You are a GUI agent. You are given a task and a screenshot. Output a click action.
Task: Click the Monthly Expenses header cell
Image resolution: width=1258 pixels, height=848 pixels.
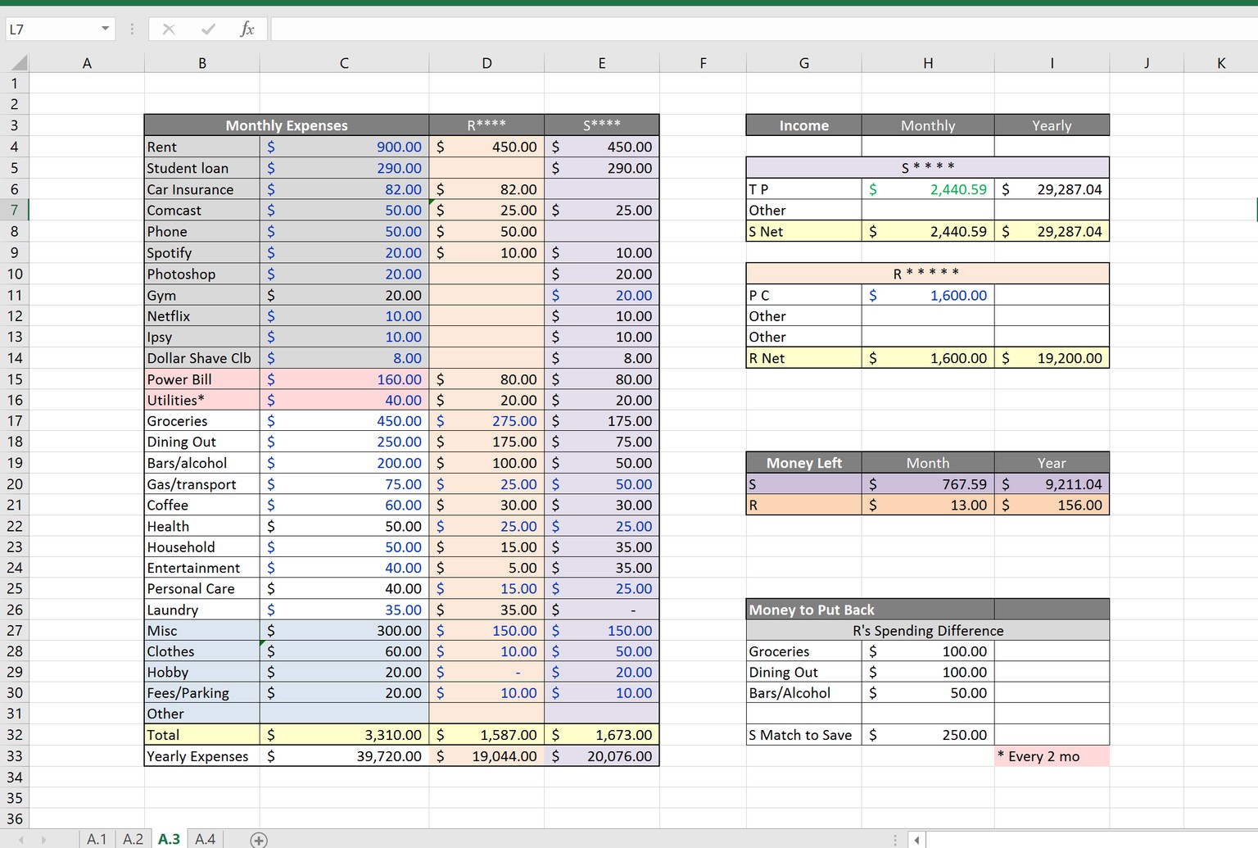tap(287, 125)
